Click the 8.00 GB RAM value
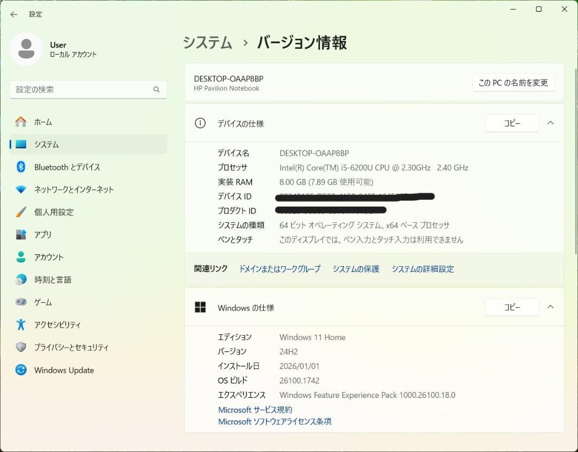The width and height of the screenshot is (578, 452). tap(326, 182)
